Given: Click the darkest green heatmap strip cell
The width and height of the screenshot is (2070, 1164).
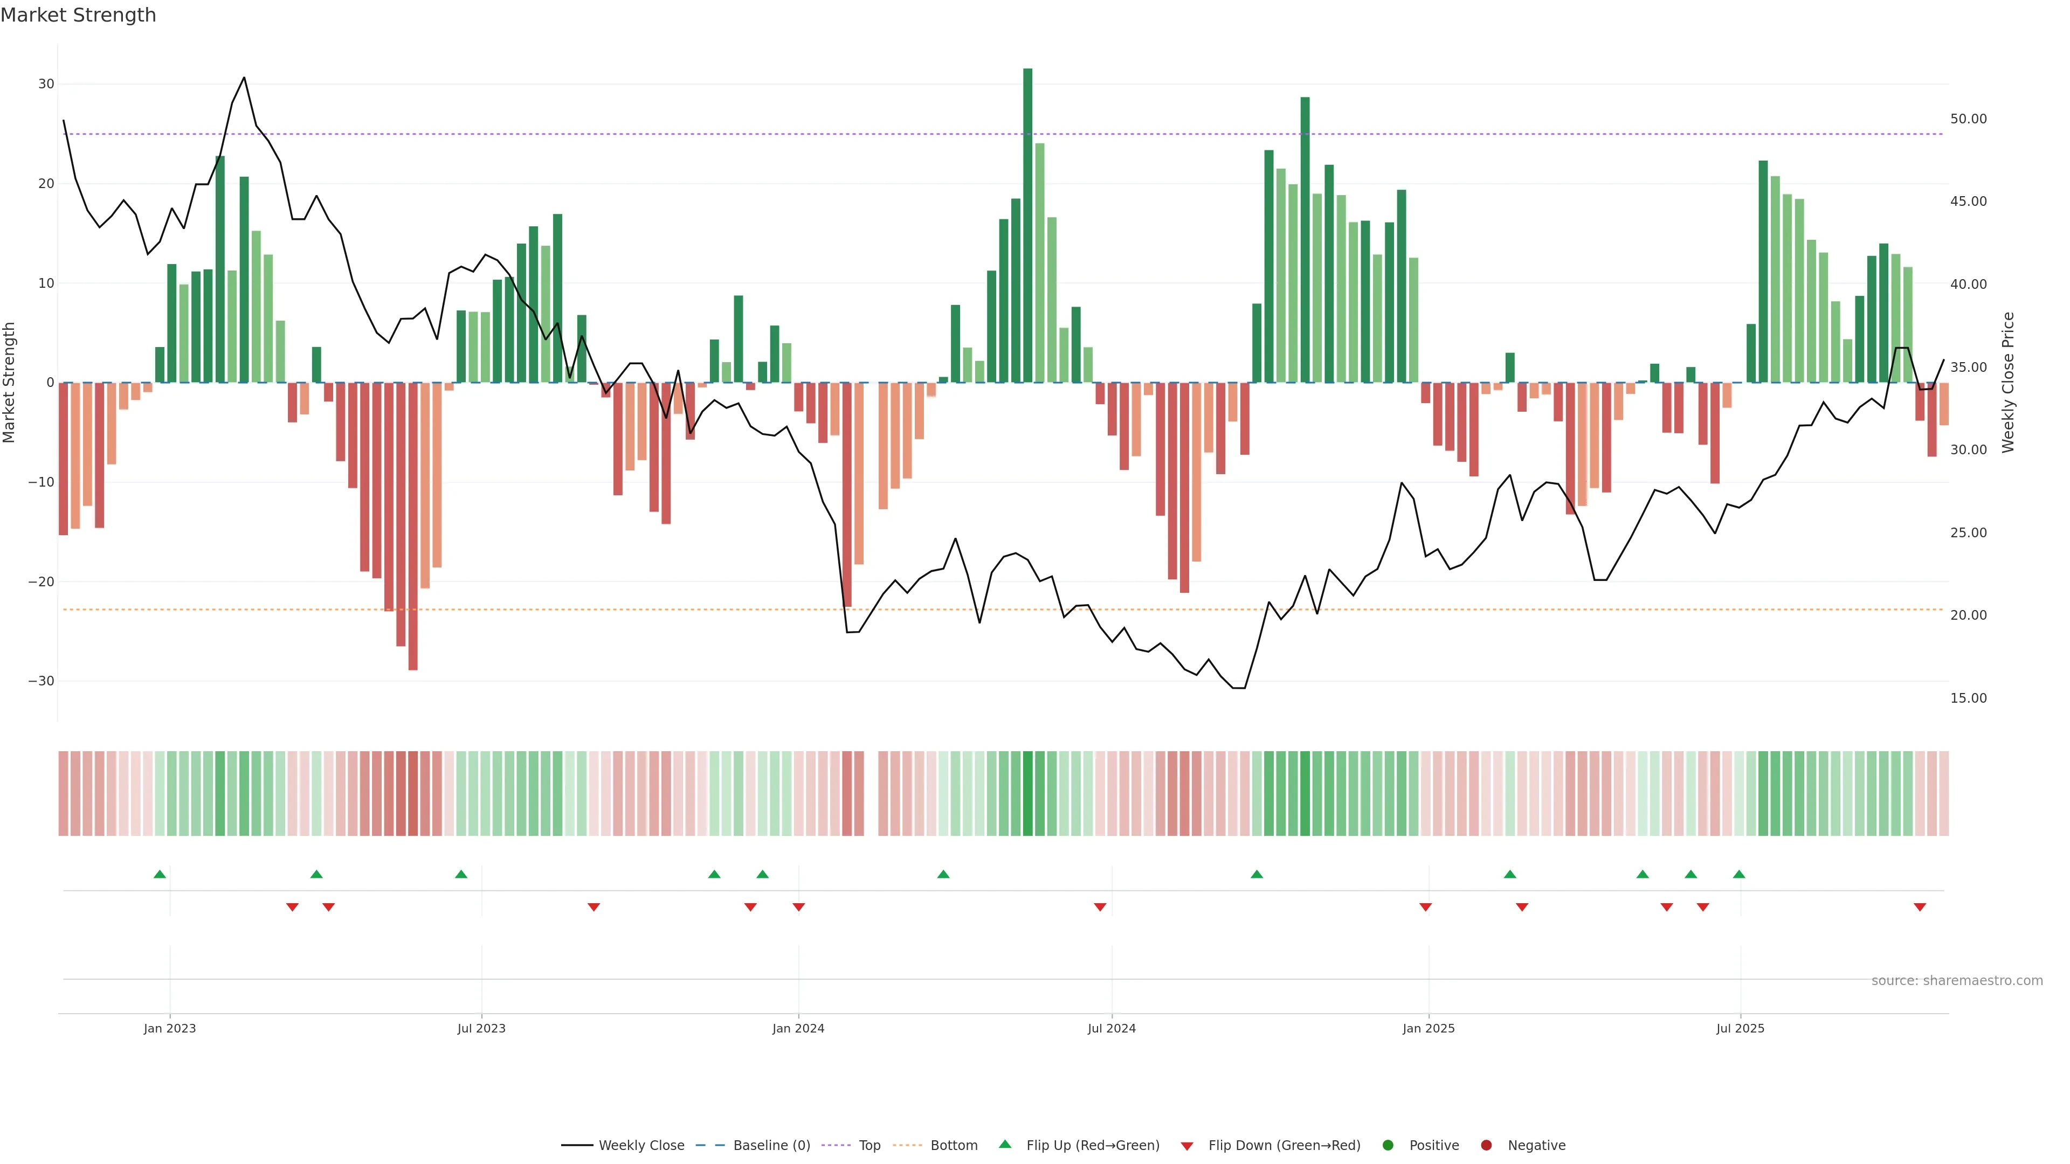Looking at the screenshot, I should click(1028, 794).
